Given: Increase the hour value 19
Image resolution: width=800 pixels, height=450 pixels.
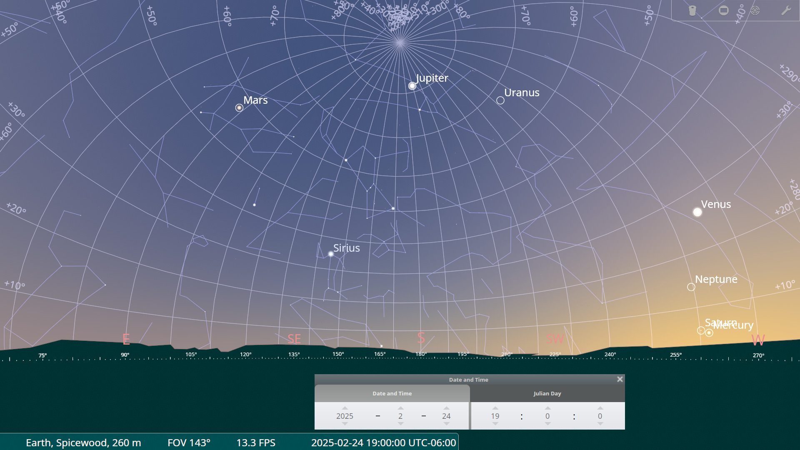Looking at the screenshot, I should [x=495, y=408].
